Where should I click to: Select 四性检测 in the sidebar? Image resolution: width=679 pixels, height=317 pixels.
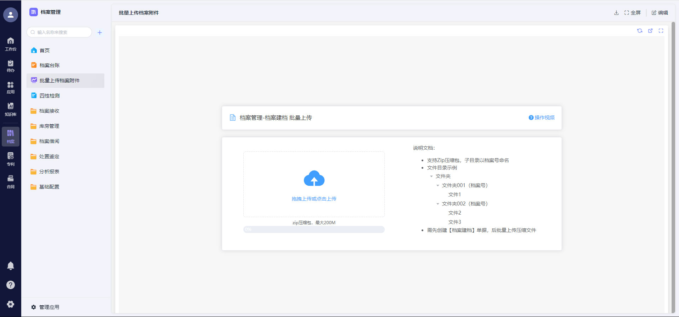click(x=50, y=96)
